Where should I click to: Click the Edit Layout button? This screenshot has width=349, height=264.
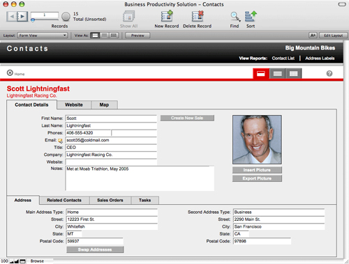coord(334,36)
